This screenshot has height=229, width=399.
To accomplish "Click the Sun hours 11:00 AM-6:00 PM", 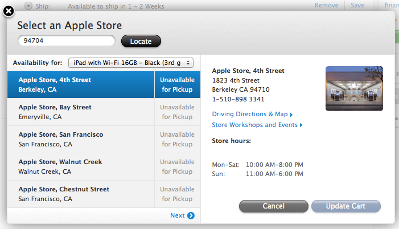I will coord(274,174).
